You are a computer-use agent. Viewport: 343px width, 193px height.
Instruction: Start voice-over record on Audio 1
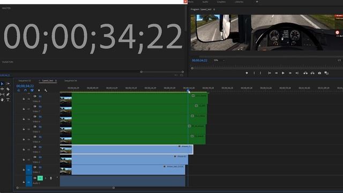pyautogui.click(x=51, y=179)
